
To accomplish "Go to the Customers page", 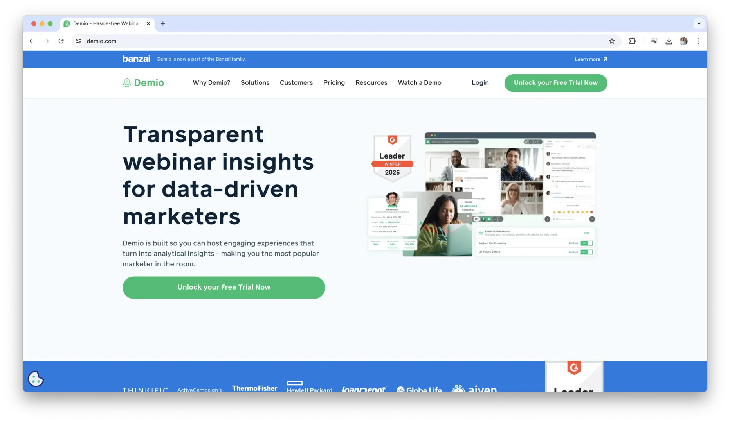I will pyautogui.click(x=296, y=83).
